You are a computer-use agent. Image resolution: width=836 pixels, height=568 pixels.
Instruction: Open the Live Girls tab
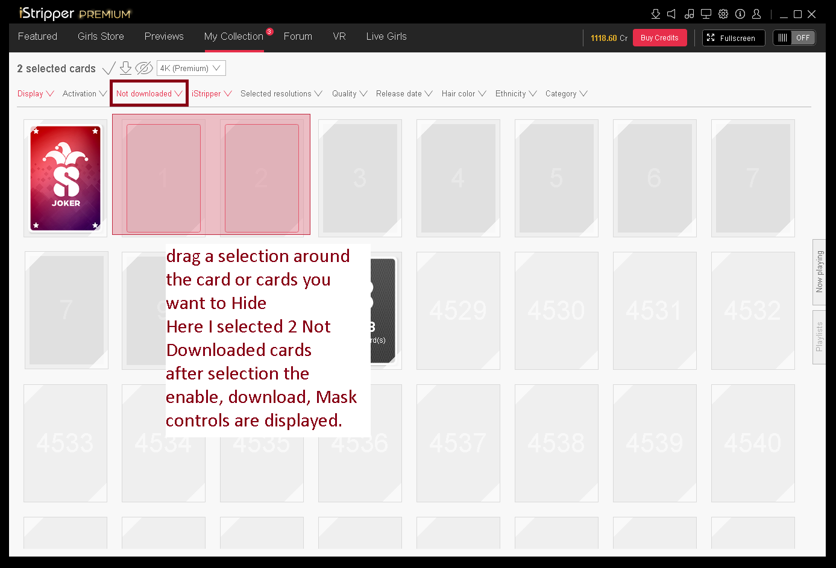386,37
